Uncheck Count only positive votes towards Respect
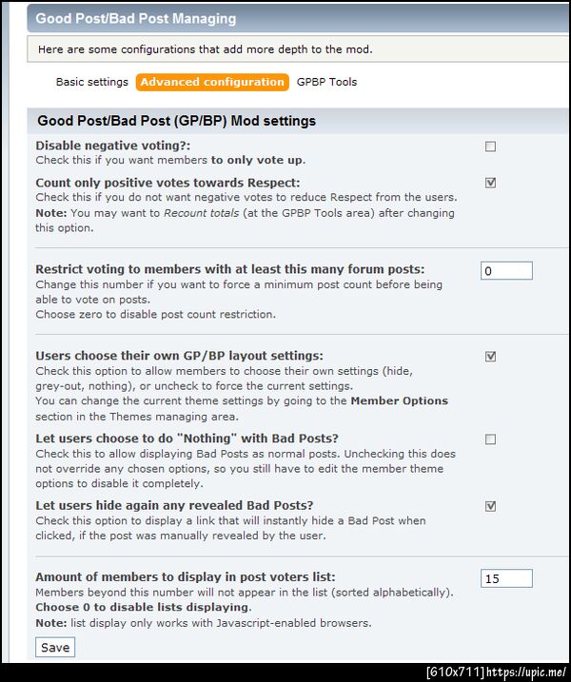This screenshot has width=571, height=682. (x=490, y=183)
